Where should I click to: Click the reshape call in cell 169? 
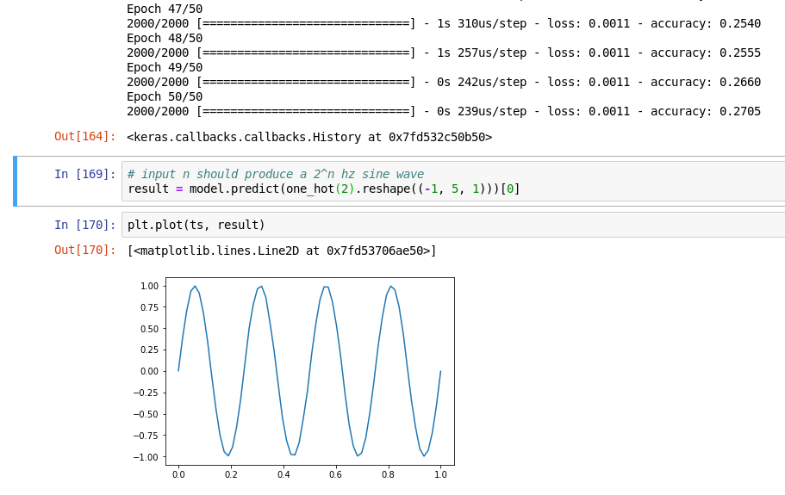coord(387,189)
